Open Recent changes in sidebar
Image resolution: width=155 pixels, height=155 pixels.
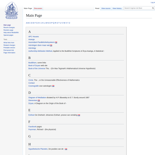9,27
